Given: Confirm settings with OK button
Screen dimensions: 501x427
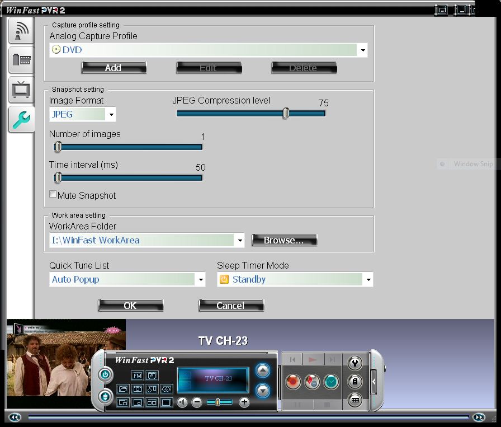Looking at the screenshot, I should (130, 306).
